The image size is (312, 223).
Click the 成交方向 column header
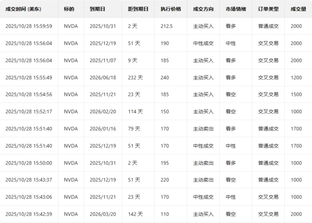(203, 9)
